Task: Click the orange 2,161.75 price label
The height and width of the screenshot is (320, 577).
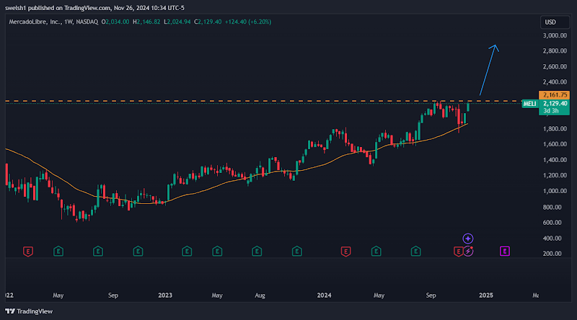Action: (x=554, y=95)
